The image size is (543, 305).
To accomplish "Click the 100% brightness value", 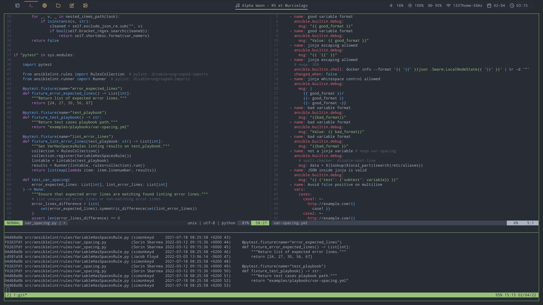I will click(x=419, y=5).
